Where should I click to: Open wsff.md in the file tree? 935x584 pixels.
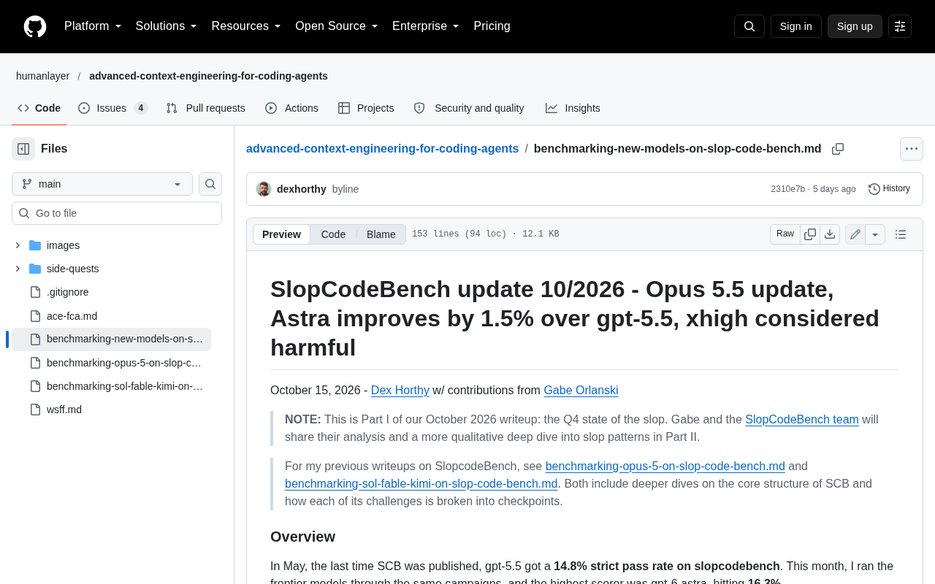point(111,410)
